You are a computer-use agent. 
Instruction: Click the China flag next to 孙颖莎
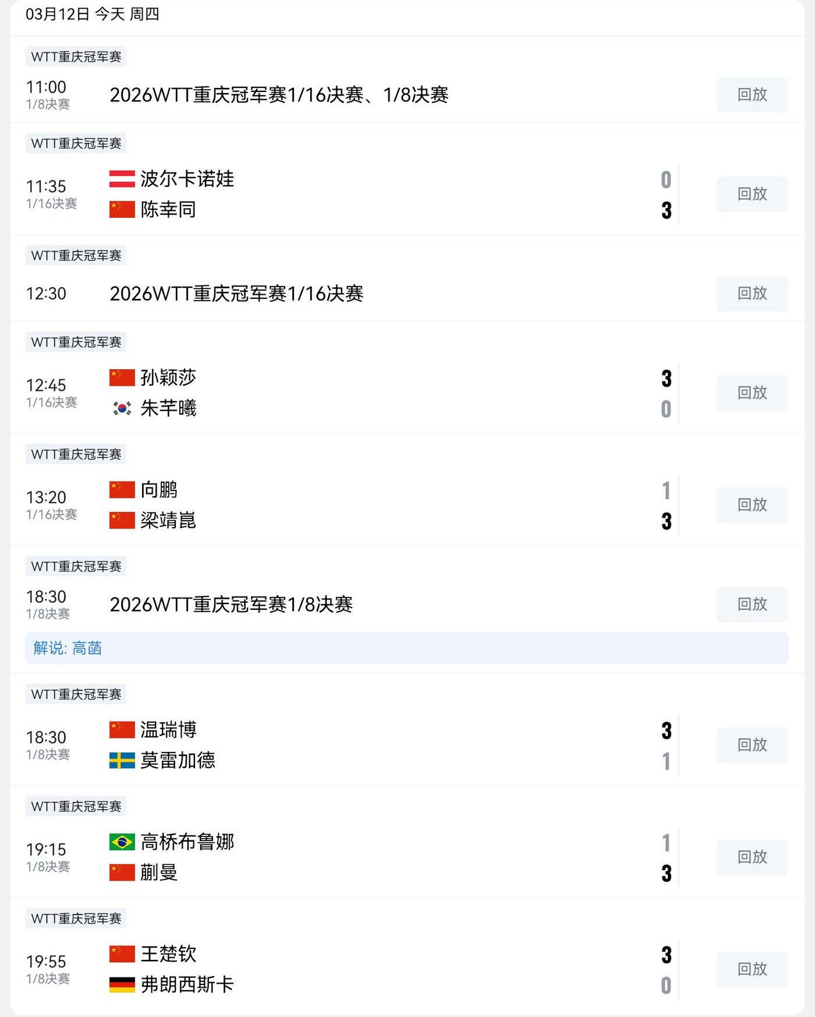pyautogui.click(x=122, y=377)
